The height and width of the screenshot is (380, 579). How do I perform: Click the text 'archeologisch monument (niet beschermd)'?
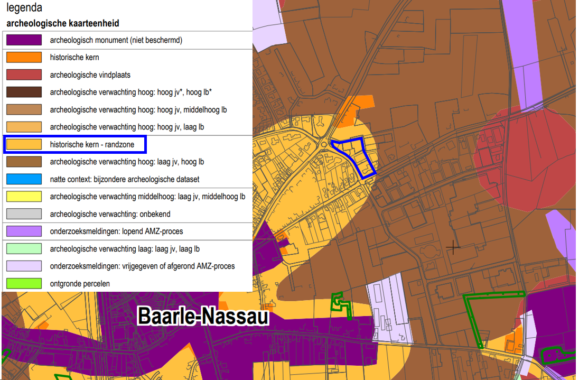pos(116,40)
